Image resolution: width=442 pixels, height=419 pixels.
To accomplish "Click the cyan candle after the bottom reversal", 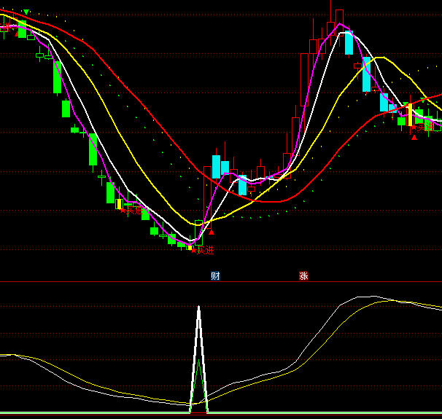I will 216,166.
